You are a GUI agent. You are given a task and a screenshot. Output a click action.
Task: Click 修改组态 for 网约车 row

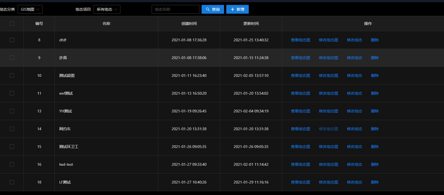pos(355,129)
